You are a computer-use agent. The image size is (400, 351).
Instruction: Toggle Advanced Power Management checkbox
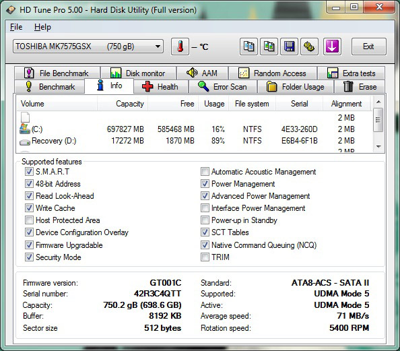point(205,196)
